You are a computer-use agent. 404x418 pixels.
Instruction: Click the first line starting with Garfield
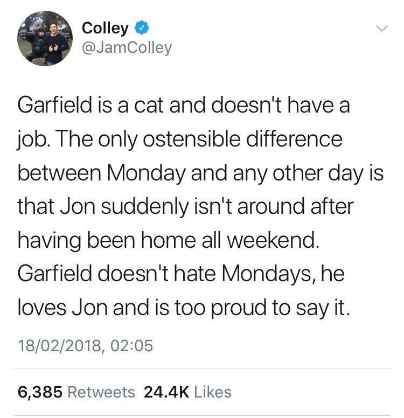tap(183, 105)
